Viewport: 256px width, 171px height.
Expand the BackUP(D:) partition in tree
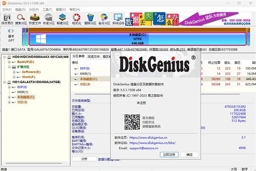pyautogui.click(x=9, y=62)
